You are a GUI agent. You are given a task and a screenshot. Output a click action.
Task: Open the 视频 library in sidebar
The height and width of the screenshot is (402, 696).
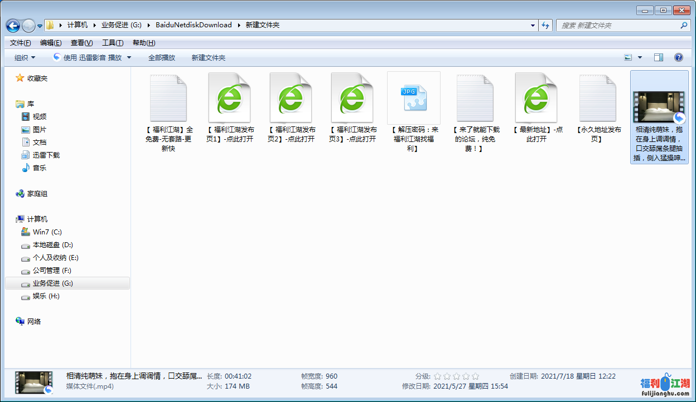click(x=39, y=117)
